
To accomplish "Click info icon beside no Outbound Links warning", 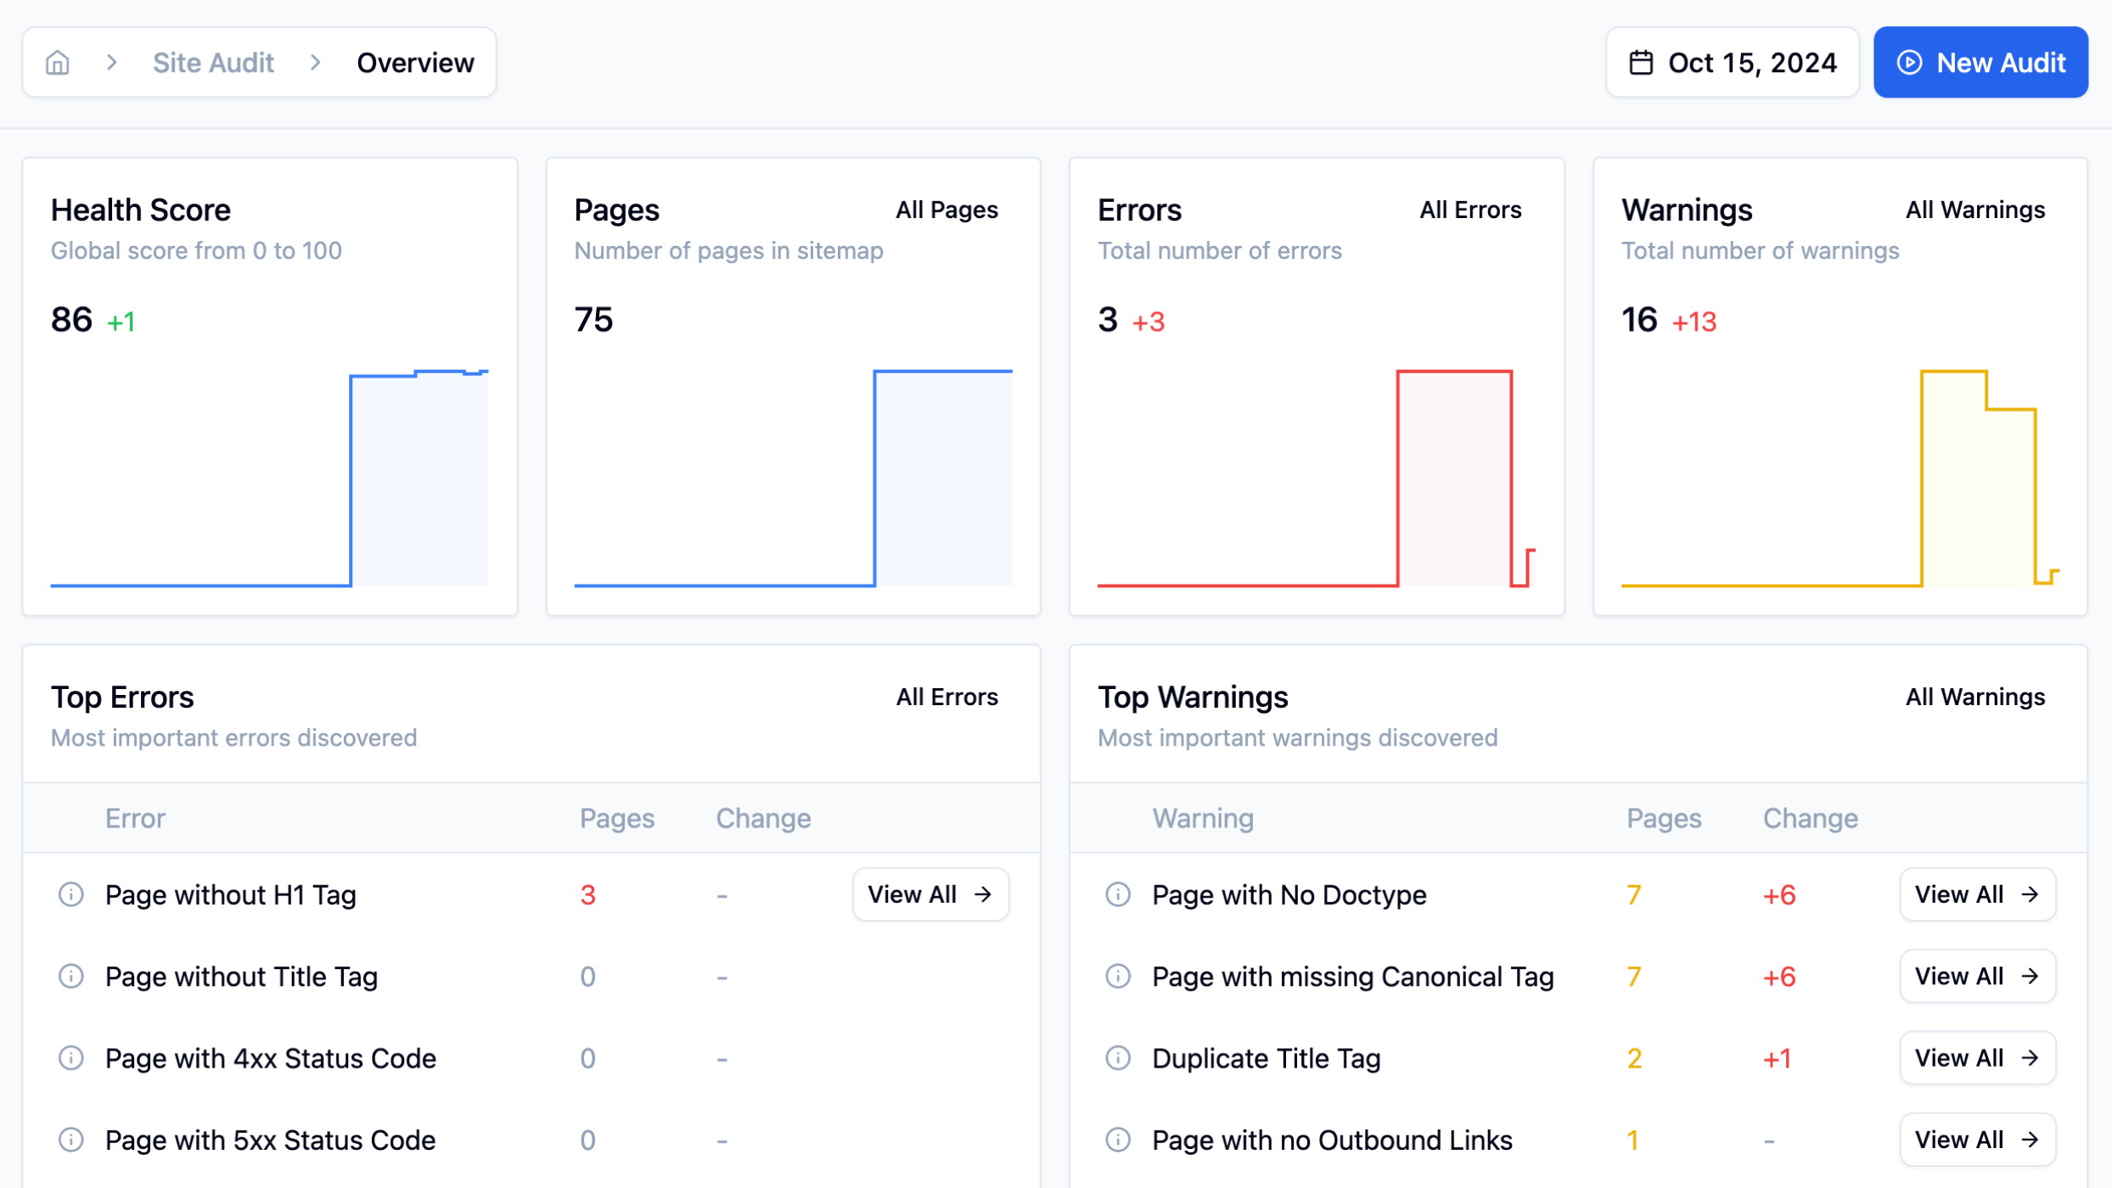I will pyautogui.click(x=1118, y=1140).
